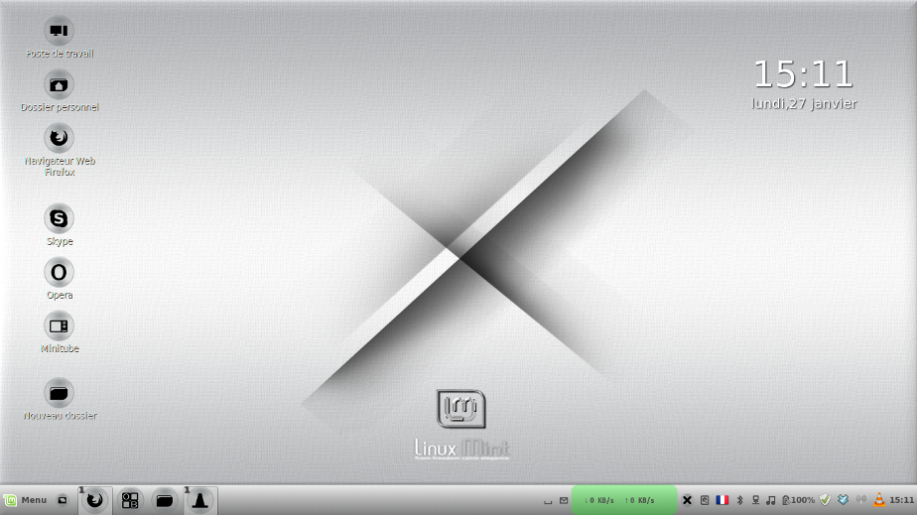Open the file manager folder launcher in the panel
This screenshot has width=917, height=515.
165,500
